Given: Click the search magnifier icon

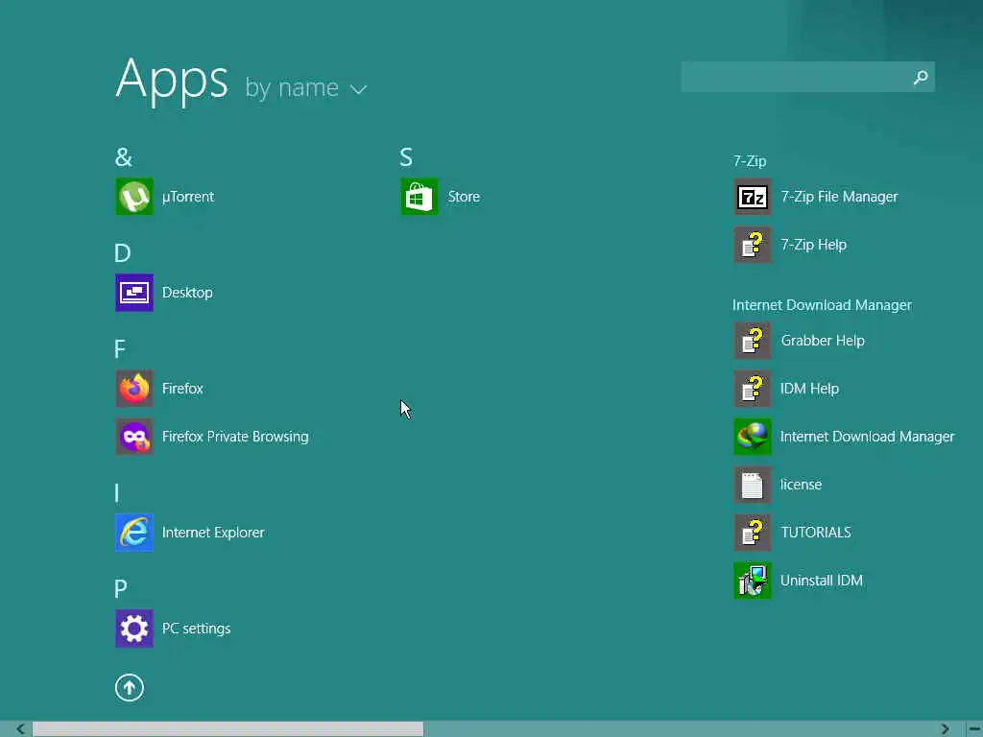Looking at the screenshot, I should tap(921, 77).
